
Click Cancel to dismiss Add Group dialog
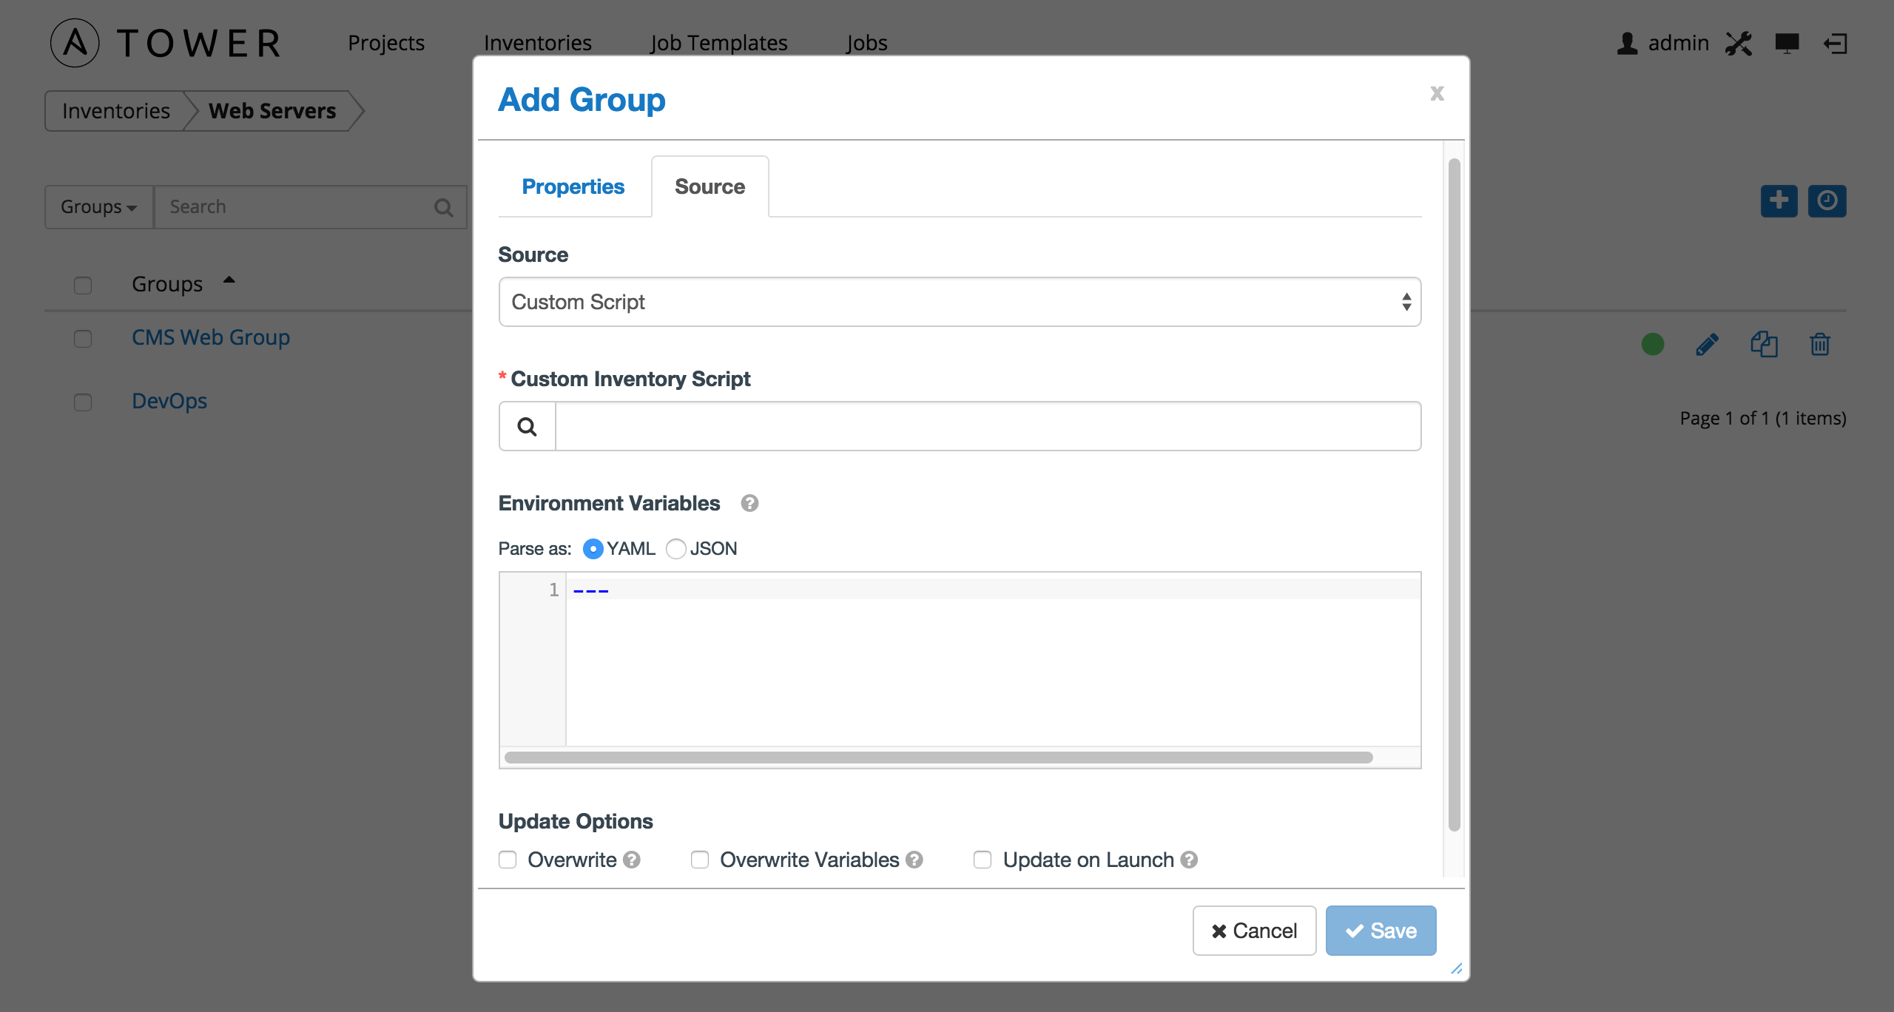(x=1253, y=931)
